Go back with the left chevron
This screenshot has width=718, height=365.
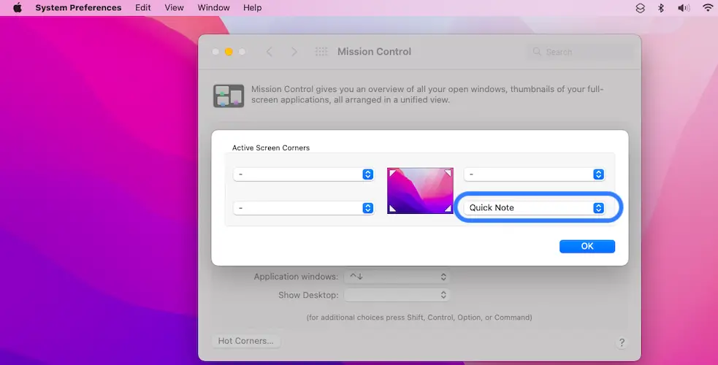pos(270,52)
